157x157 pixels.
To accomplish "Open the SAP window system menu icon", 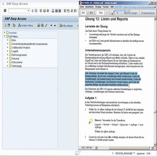I will coord(3,4).
